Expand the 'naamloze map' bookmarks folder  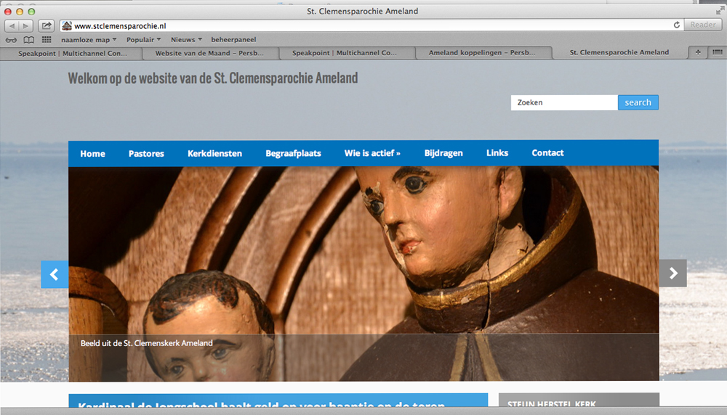(89, 40)
